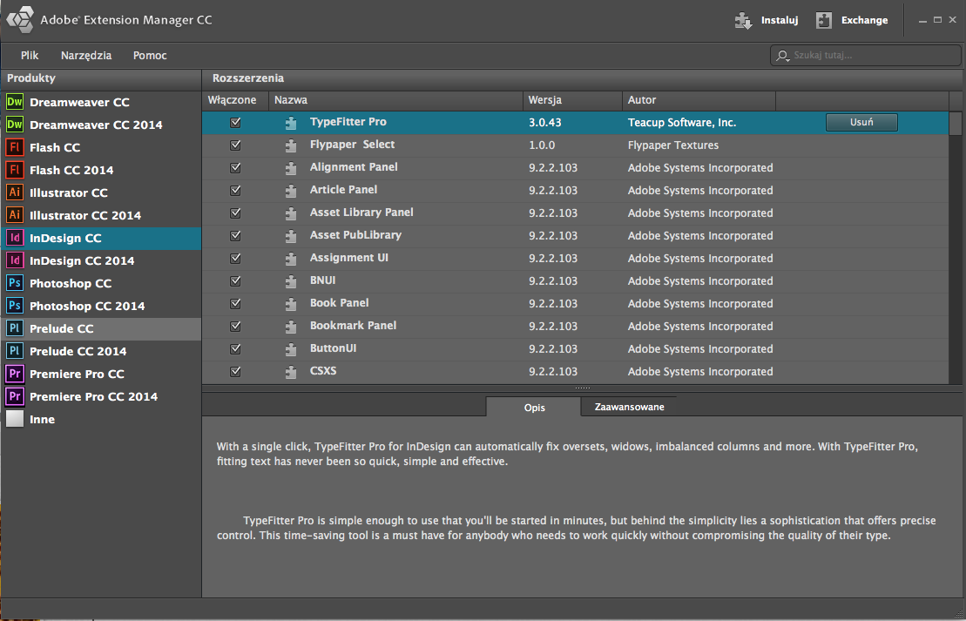Image resolution: width=966 pixels, height=621 pixels.
Task: Click the Flash CC product icon
Action: point(15,147)
